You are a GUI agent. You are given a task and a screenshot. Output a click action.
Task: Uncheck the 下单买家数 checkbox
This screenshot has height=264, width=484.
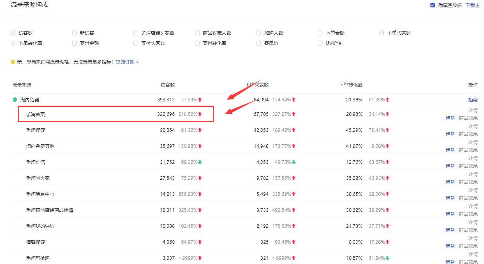click(381, 33)
